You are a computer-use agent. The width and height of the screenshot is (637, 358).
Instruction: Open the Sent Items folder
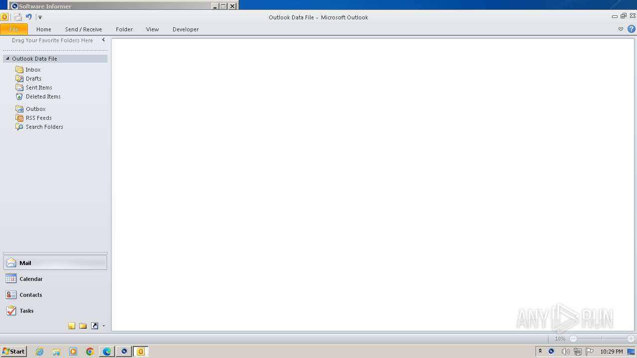(39, 88)
